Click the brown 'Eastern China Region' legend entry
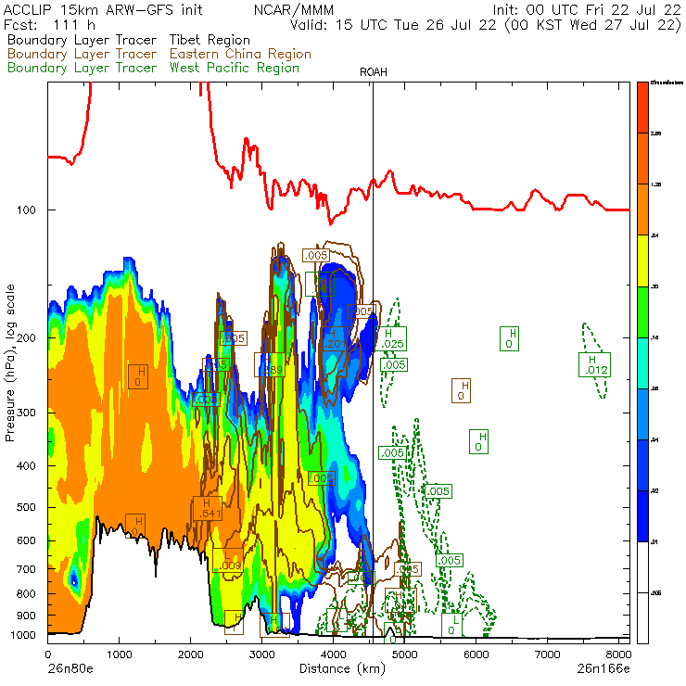The width and height of the screenshot is (686, 686). tap(240, 55)
